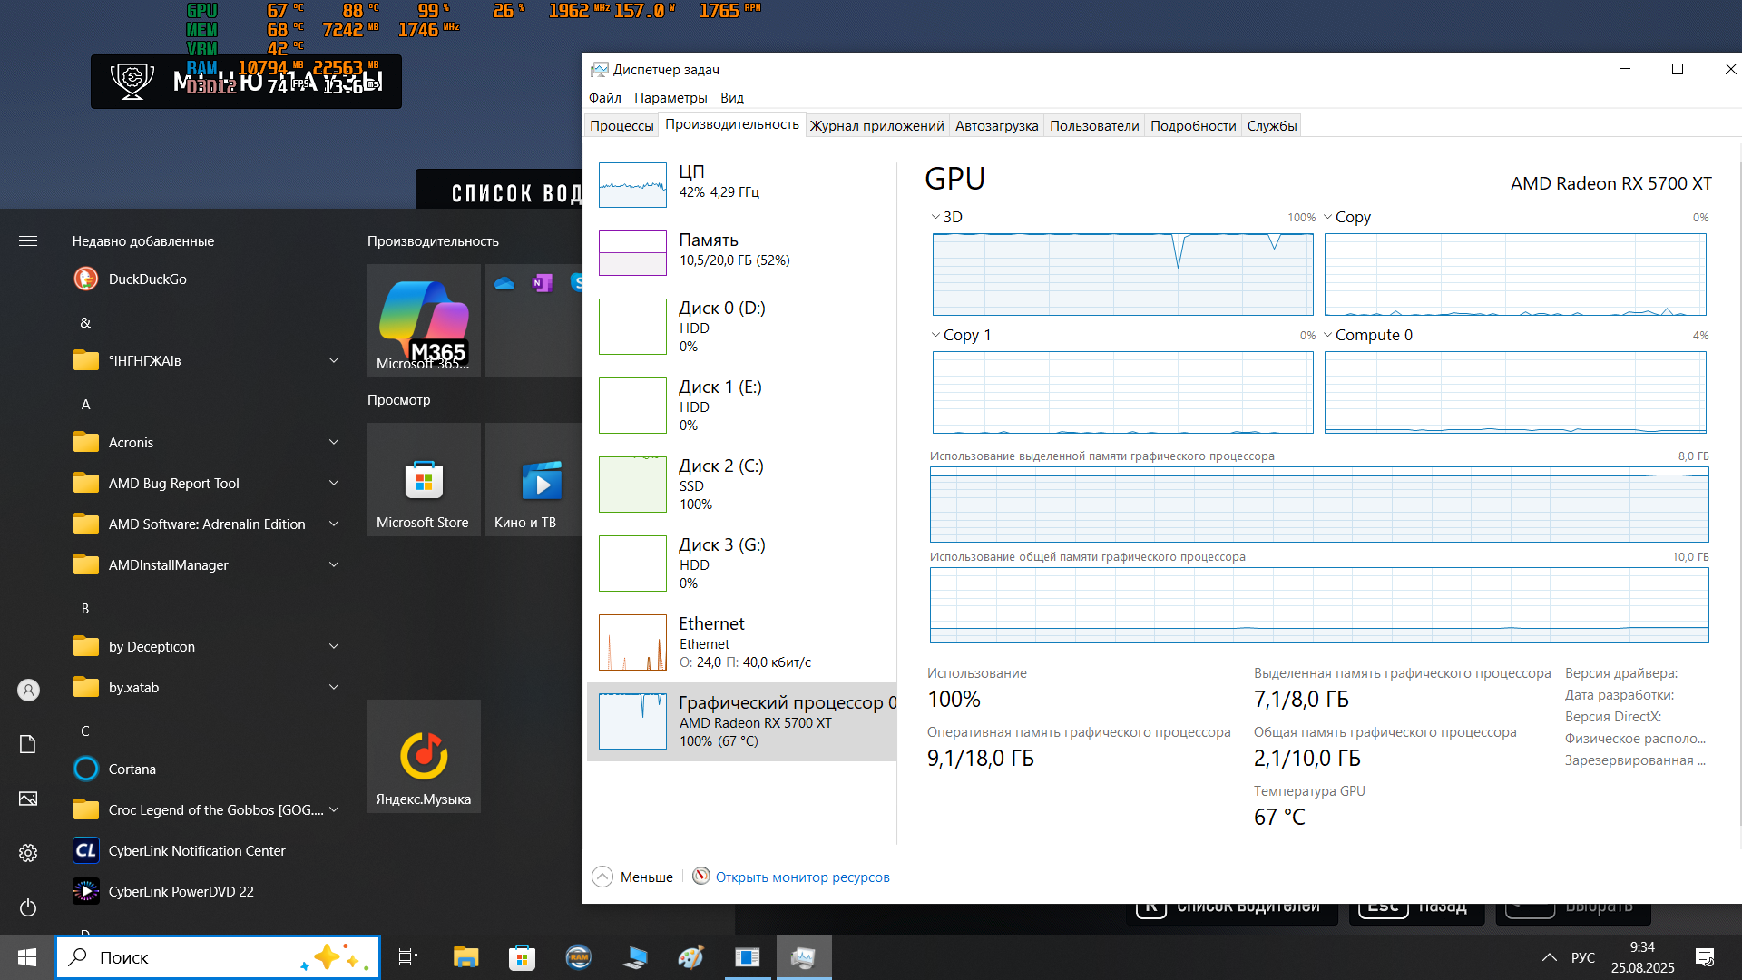This screenshot has height=980, width=1742.
Task: Launch Яндекс.Музыка tile
Action: click(424, 756)
